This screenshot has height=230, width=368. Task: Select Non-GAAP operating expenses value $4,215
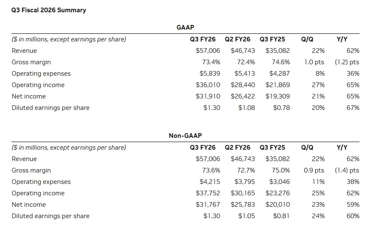tap(210, 182)
